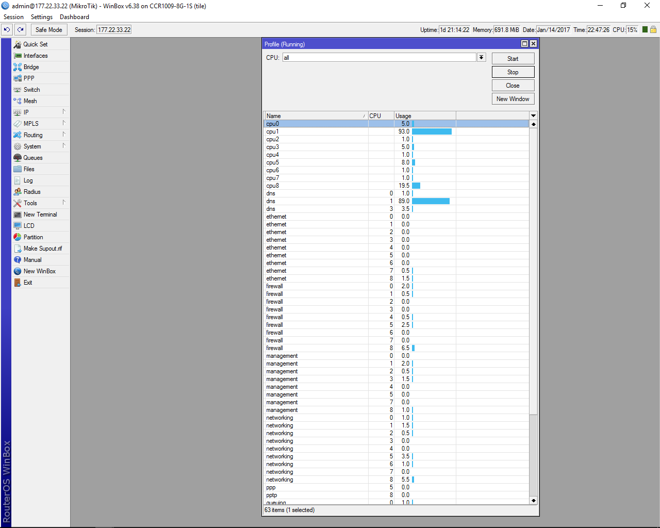This screenshot has width=660, height=528.
Task: Click the Start profiling button
Action: [513, 59]
